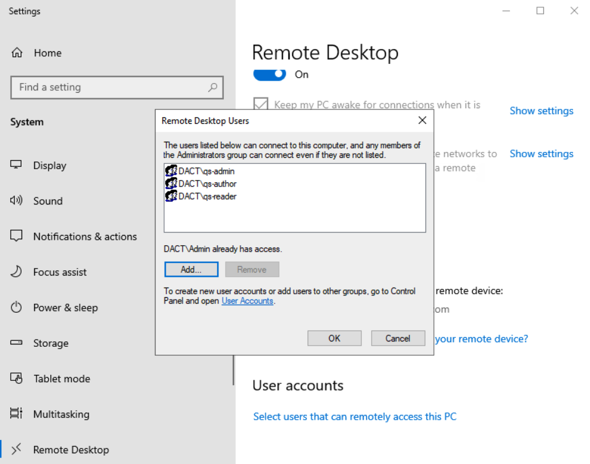Click the Notifications & actions speech-bubble icon
Image resolution: width=590 pixels, height=464 pixels.
(x=16, y=236)
